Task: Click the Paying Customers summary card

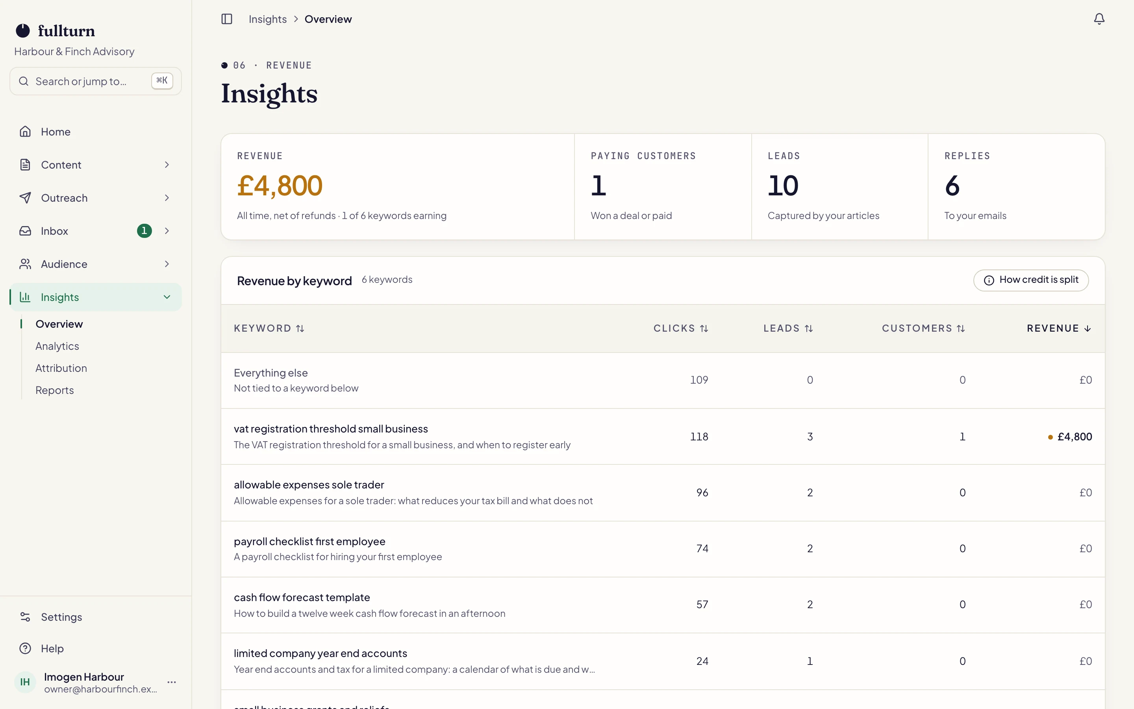Action: point(663,187)
